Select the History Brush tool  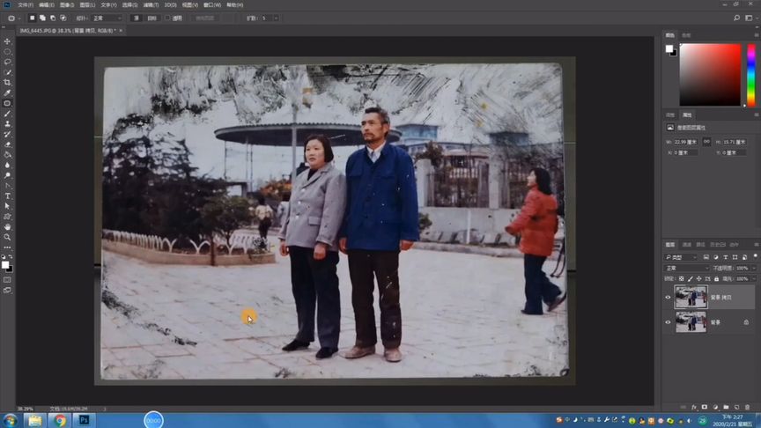click(7, 135)
